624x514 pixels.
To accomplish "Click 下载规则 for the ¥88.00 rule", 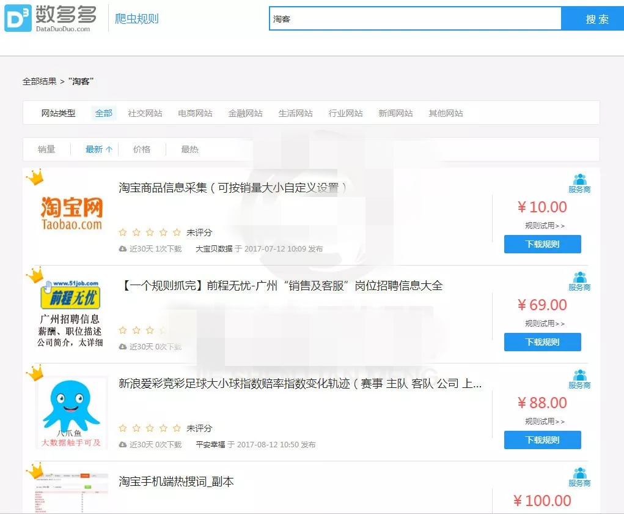I will pos(543,441).
